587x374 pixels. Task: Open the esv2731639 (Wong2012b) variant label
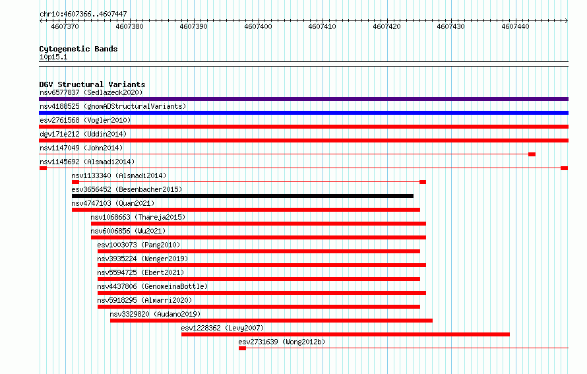click(282, 342)
